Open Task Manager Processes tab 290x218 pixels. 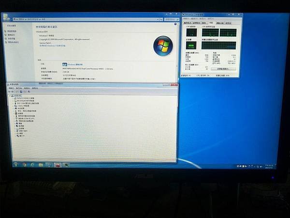[196, 23]
